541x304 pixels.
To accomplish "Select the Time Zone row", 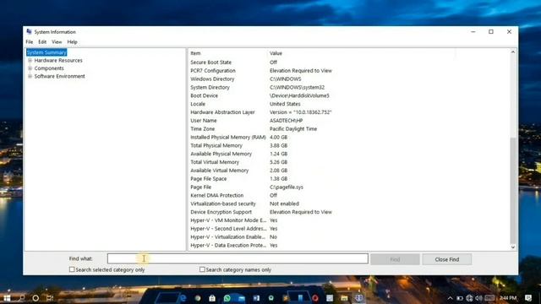I will 349,128.
